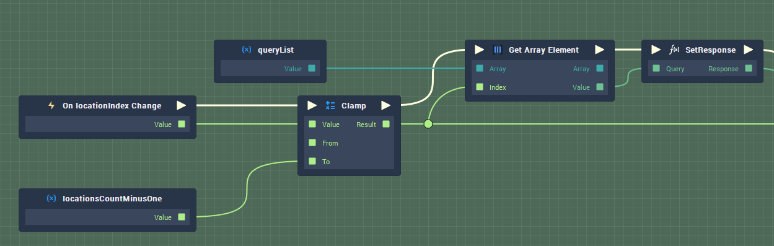Click the From input socket of Clamp
The width and height of the screenshot is (774, 246).
(x=313, y=143)
